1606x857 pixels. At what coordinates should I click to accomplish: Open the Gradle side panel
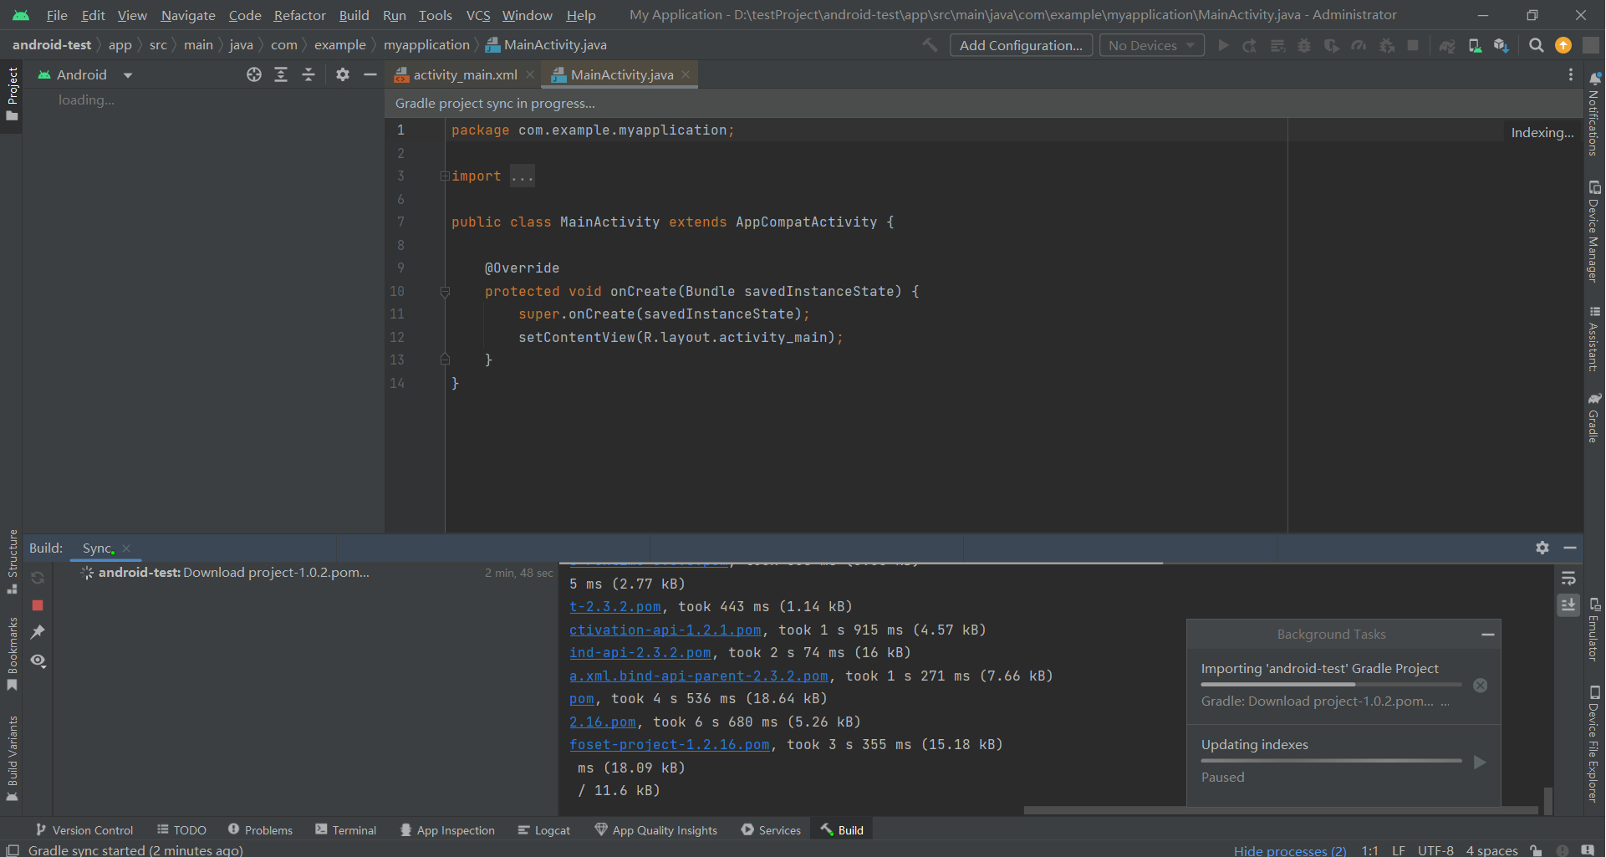pyautogui.click(x=1594, y=417)
